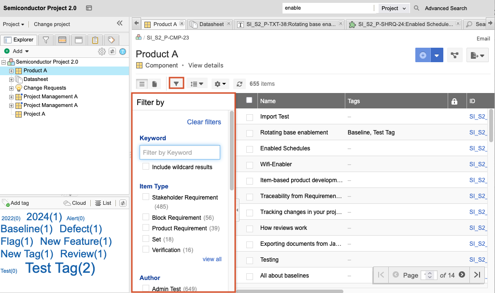Image resolution: width=495 pixels, height=293 pixels.
Task: Select the Import Test row checkbox
Action: click(x=250, y=117)
